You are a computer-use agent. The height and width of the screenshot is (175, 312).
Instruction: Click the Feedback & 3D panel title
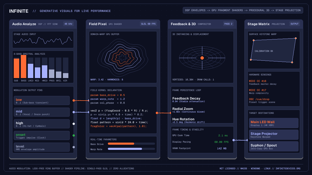click(183, 24)
